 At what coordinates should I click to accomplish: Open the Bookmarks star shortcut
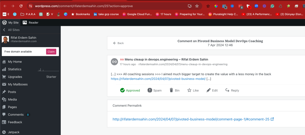tap(80, 14)
